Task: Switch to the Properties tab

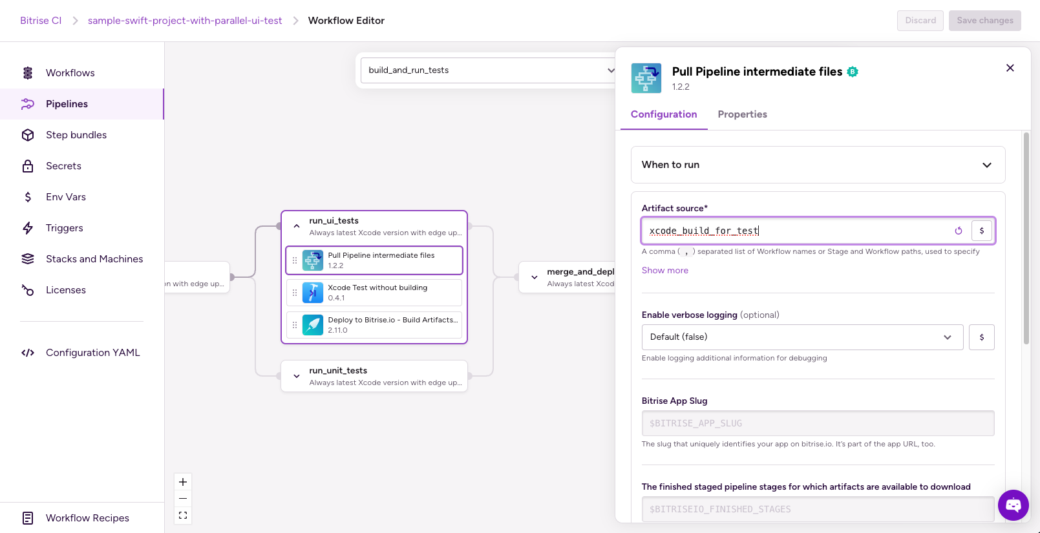Action: [742, 114]
